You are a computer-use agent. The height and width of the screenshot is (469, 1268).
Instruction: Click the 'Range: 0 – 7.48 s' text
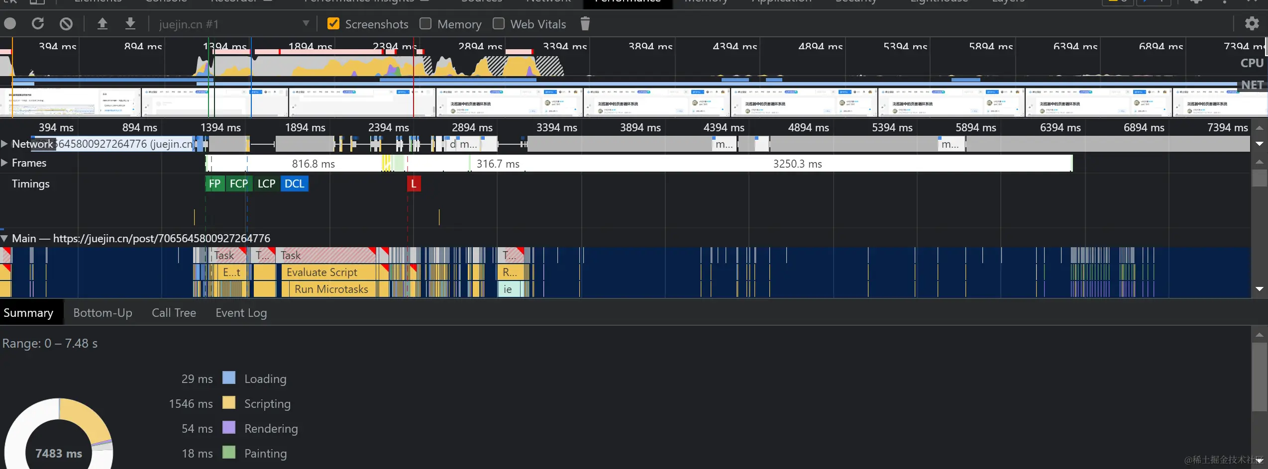[x=50, y=344]
